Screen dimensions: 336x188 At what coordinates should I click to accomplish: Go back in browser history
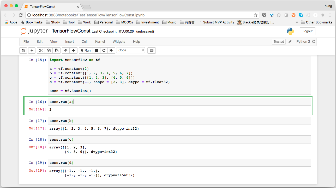pyautogui.click(x=6, y=15)
